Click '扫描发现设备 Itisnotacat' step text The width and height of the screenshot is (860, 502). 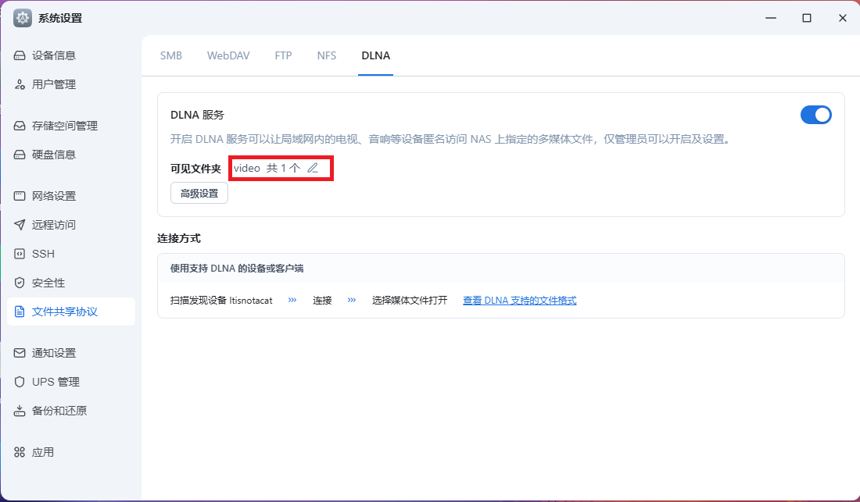point(221,301)
